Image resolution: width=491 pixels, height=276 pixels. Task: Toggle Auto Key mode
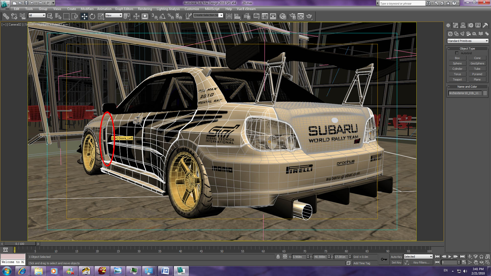coord(396,257)
